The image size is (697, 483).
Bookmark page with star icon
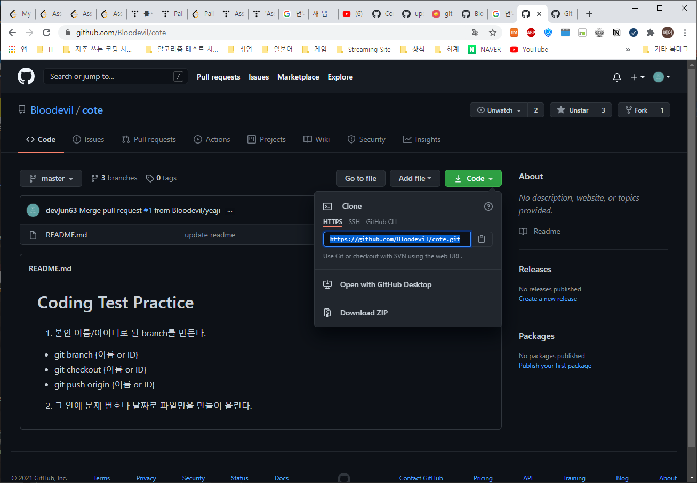coord(493,33)
